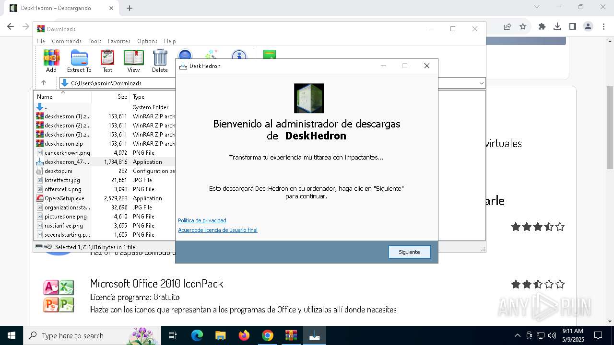Open the Microsoft Office 2010 IconPack title

pyautogui.click(x=157, y=284)
